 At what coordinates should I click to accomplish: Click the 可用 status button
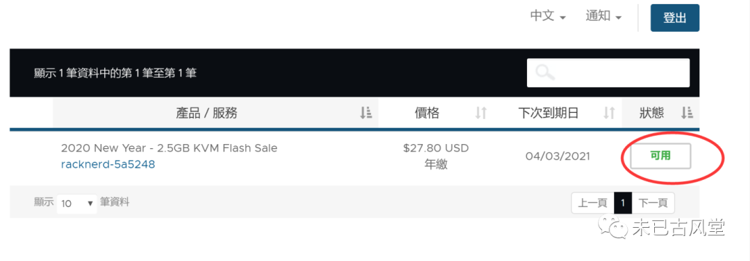tap(660, 156)
